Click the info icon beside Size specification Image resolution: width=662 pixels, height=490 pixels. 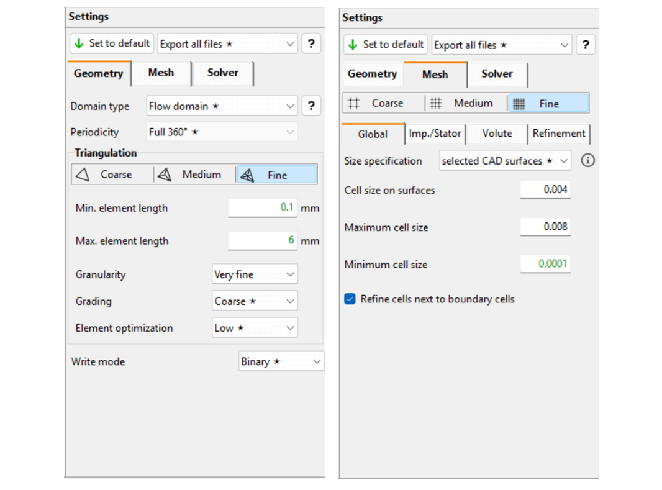pos(587,160)
